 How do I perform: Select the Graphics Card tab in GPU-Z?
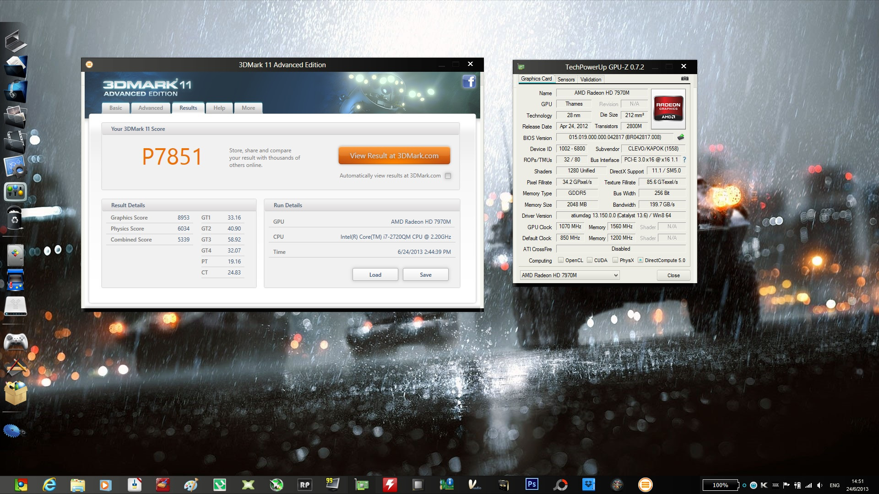[x=537, y=79]
